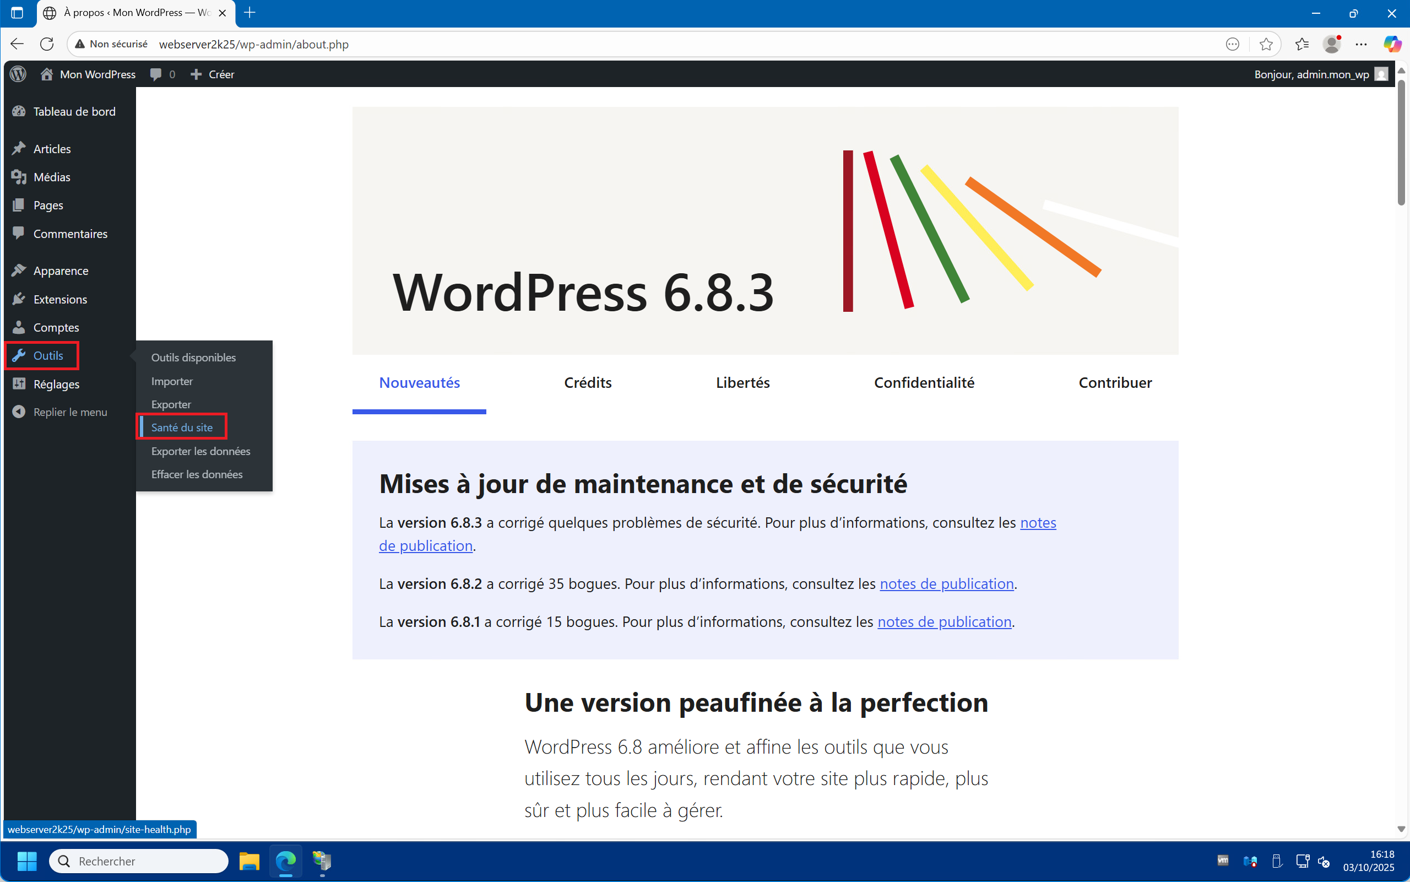Open Edge settings and more menu
This screenshot has height=882, width=1410.
point(1361,44)
